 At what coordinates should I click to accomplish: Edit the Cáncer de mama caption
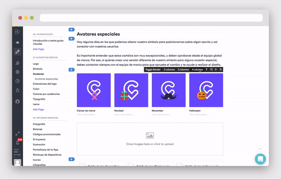coord(86,111)
